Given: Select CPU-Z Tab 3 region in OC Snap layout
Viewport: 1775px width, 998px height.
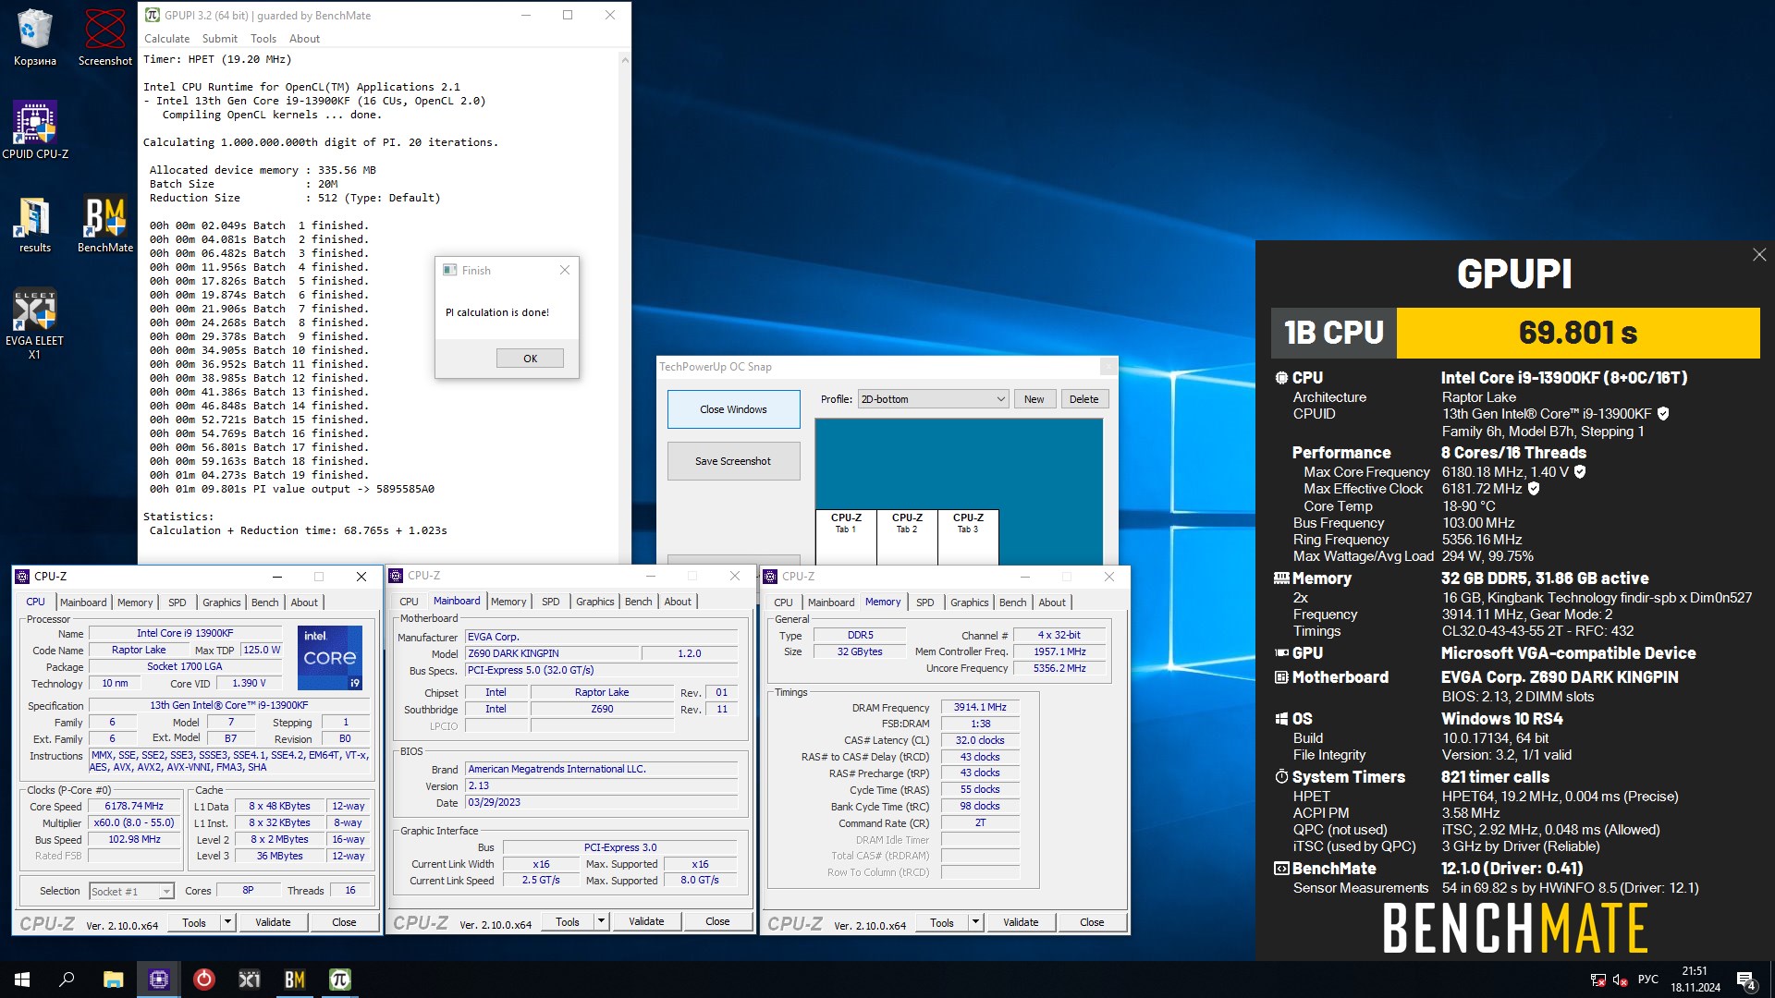Looking at the screenshot, I should pyautogui.click(x=968, y=537).
